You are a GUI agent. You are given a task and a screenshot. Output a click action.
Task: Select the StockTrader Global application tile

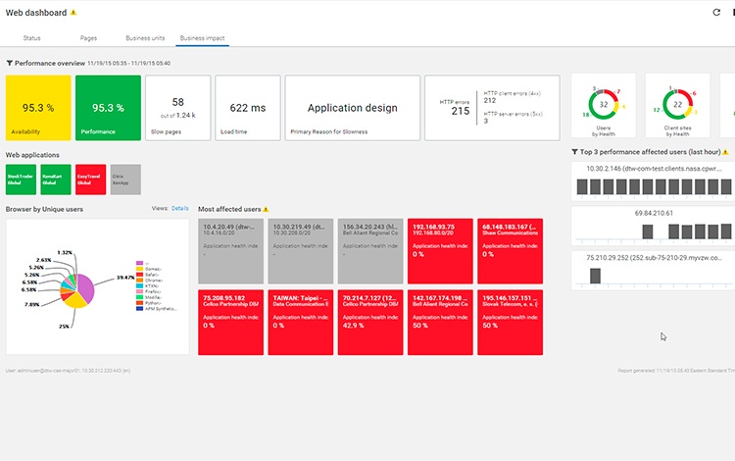click(x=21, y=179)
